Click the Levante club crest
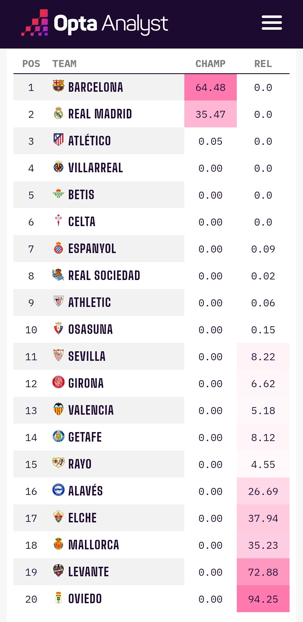The width and height of the screenshot is (303, 622). coord(58,571)
